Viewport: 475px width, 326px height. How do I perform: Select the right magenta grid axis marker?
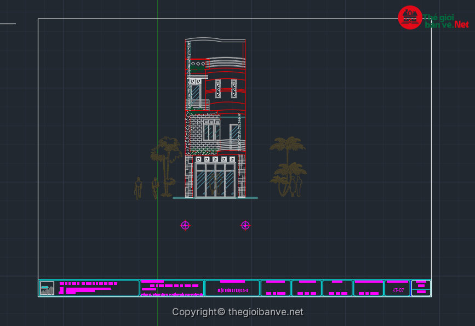pyautogui.click(x=245, y=225)
